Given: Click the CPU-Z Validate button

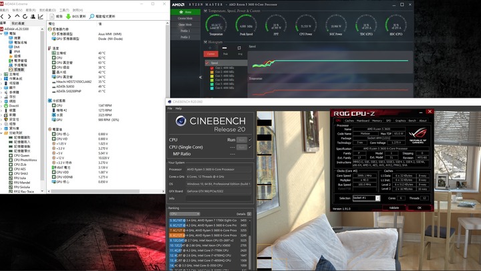Looking at the screenshot, I should point(394,207).
